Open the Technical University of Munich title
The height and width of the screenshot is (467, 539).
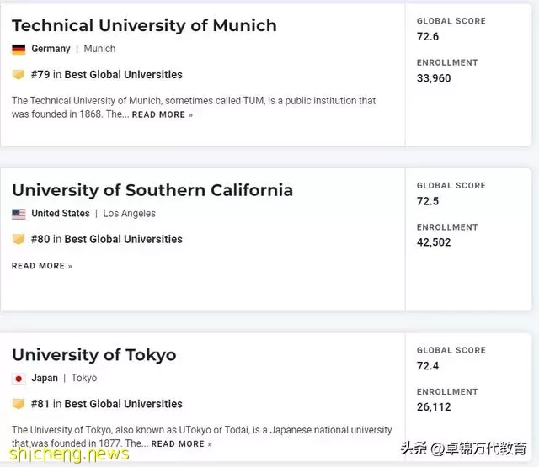coord(144,25)
